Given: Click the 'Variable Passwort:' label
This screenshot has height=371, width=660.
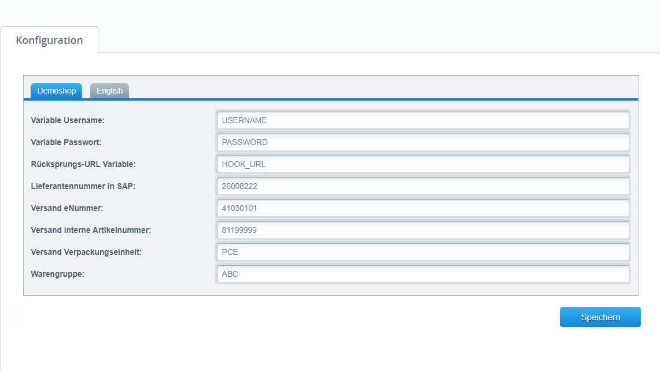Looking at the screenshot, I should tap(66, 142).
